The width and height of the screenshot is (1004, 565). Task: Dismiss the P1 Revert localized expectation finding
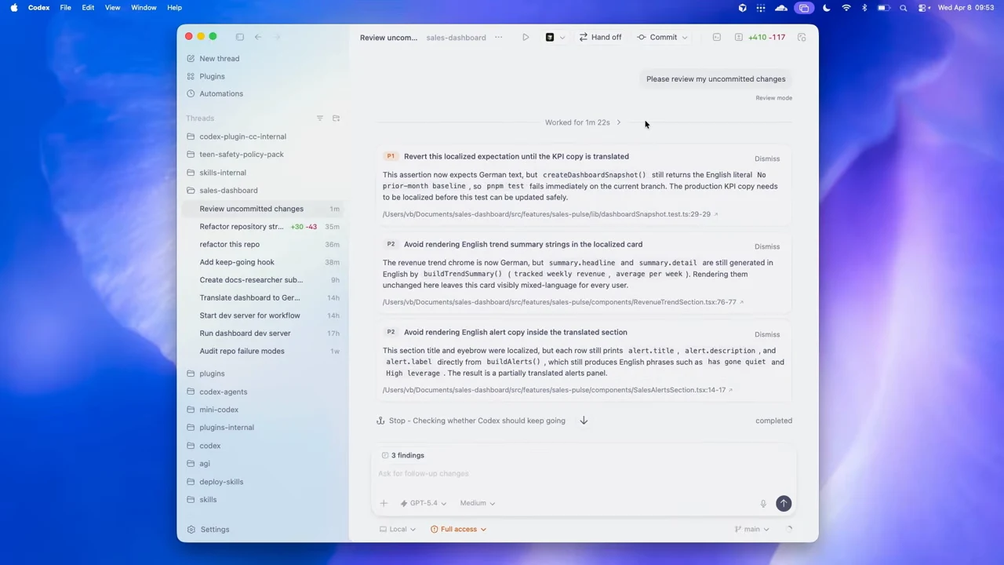[767, 159]
